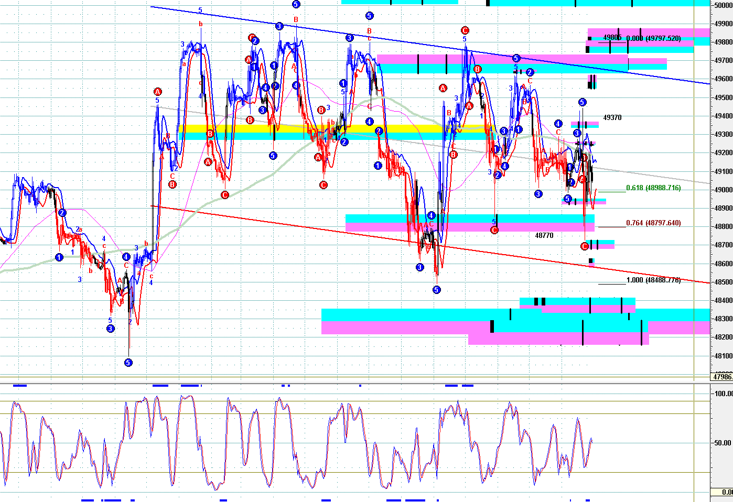Select the red descending lower trendline
This screenshot has height=502, width=733.
point(430,244)
